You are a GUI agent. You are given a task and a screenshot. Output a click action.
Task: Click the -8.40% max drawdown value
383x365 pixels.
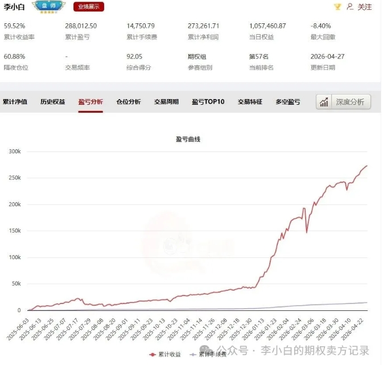[321, 26]
